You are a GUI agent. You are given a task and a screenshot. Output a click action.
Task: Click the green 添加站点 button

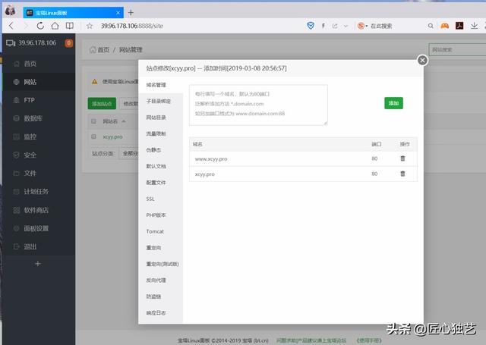click(102, 103)
